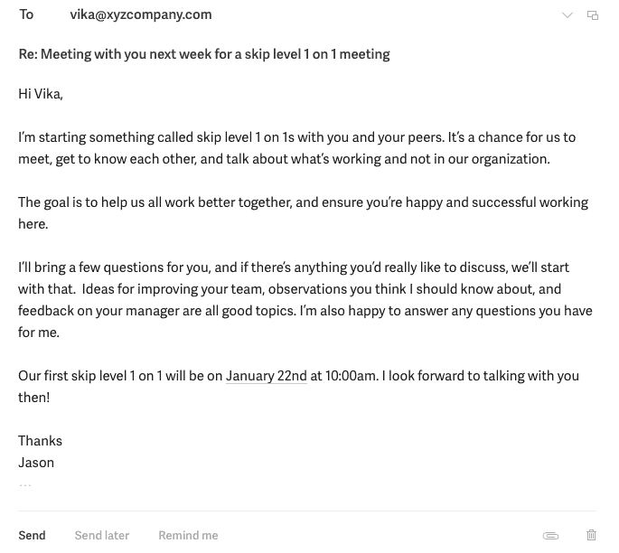Viewport: 619px width, 553px height.
Task: Place cursor in the 'Hi Vika,' greeting
Action: [41, 94]
